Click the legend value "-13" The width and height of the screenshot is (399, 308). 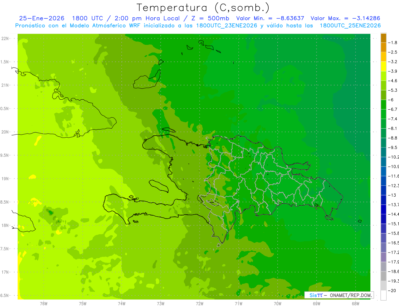tap(392, 195)
